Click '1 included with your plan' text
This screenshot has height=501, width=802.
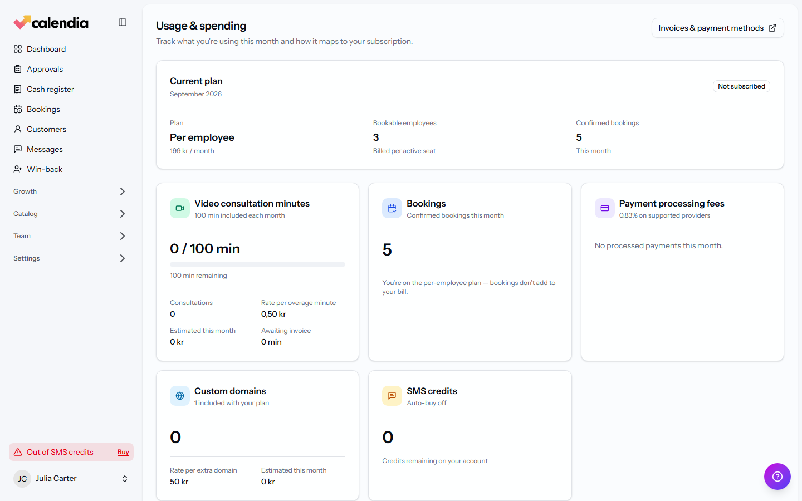pyautogui.click(x=232, y=403)
